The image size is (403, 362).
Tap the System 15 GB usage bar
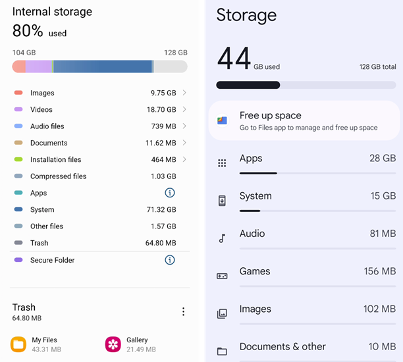point(317,211)
